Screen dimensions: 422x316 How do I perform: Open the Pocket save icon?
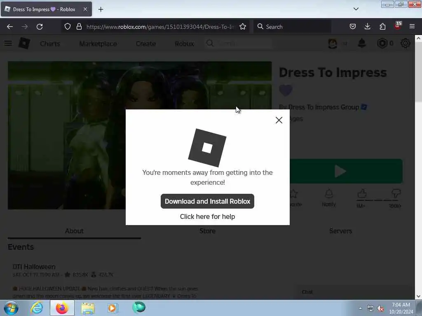[353, 27]
